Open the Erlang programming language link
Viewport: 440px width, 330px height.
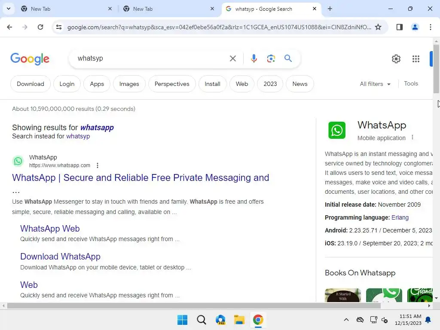[400, 217]
